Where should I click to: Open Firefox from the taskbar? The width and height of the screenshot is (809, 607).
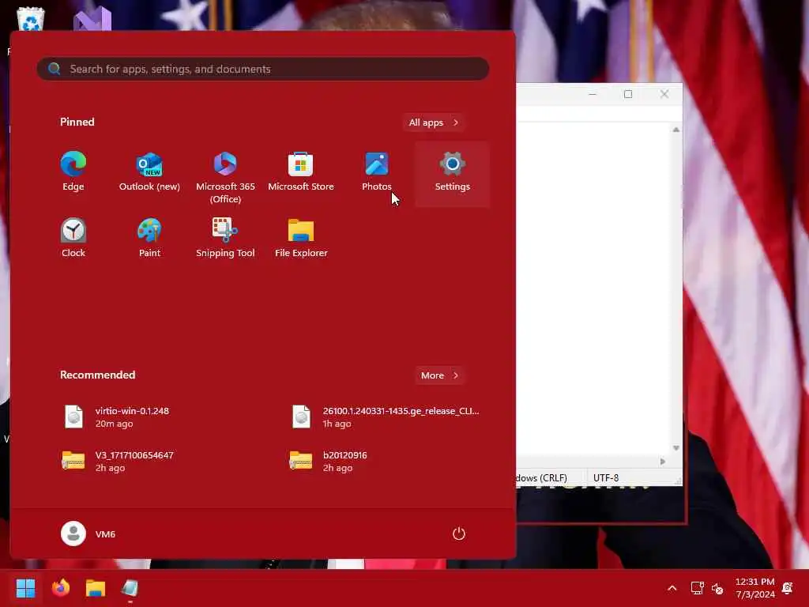tap(60, 588)
